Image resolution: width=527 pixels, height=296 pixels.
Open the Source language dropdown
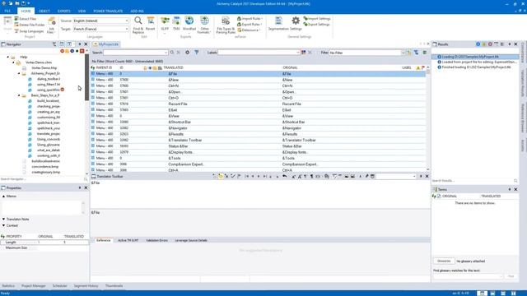pyautogui.click(x=126, y=21)
